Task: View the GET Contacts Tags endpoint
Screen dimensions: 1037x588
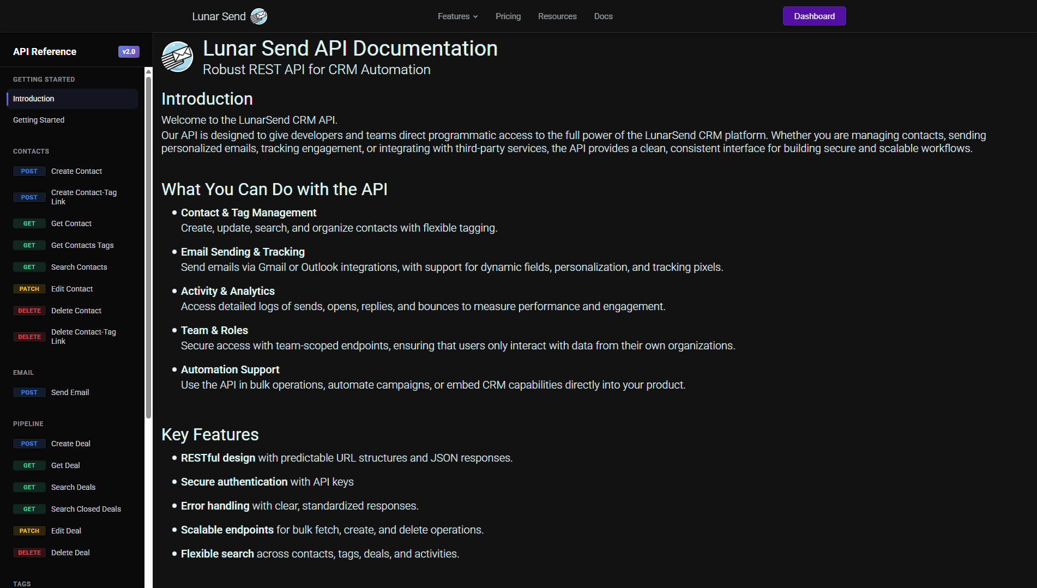Action: (x=82, y=245)
